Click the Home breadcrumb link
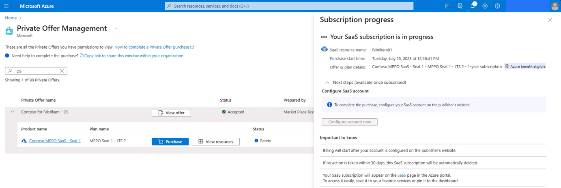Screen dimensions: 561x188 pyautogui.click(x=11, y=18)
